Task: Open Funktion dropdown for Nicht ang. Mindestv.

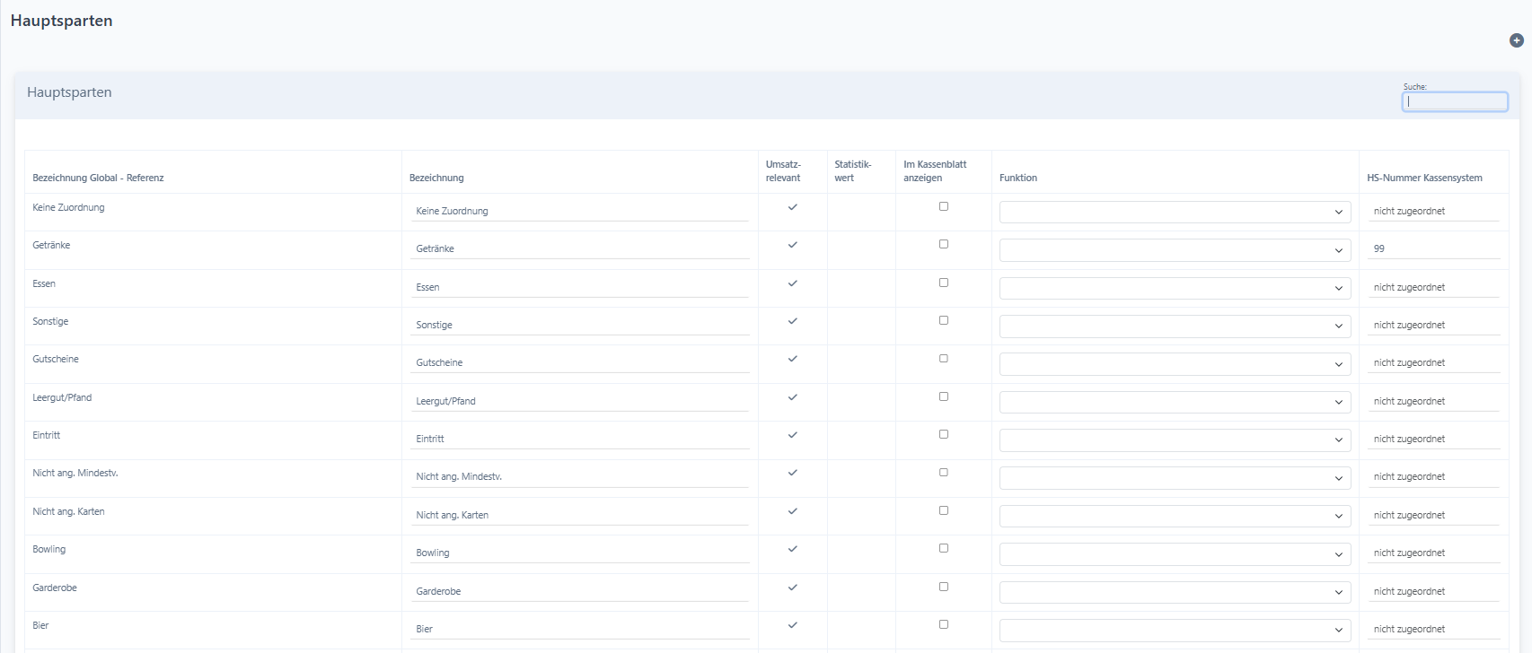Action: 1175,478
